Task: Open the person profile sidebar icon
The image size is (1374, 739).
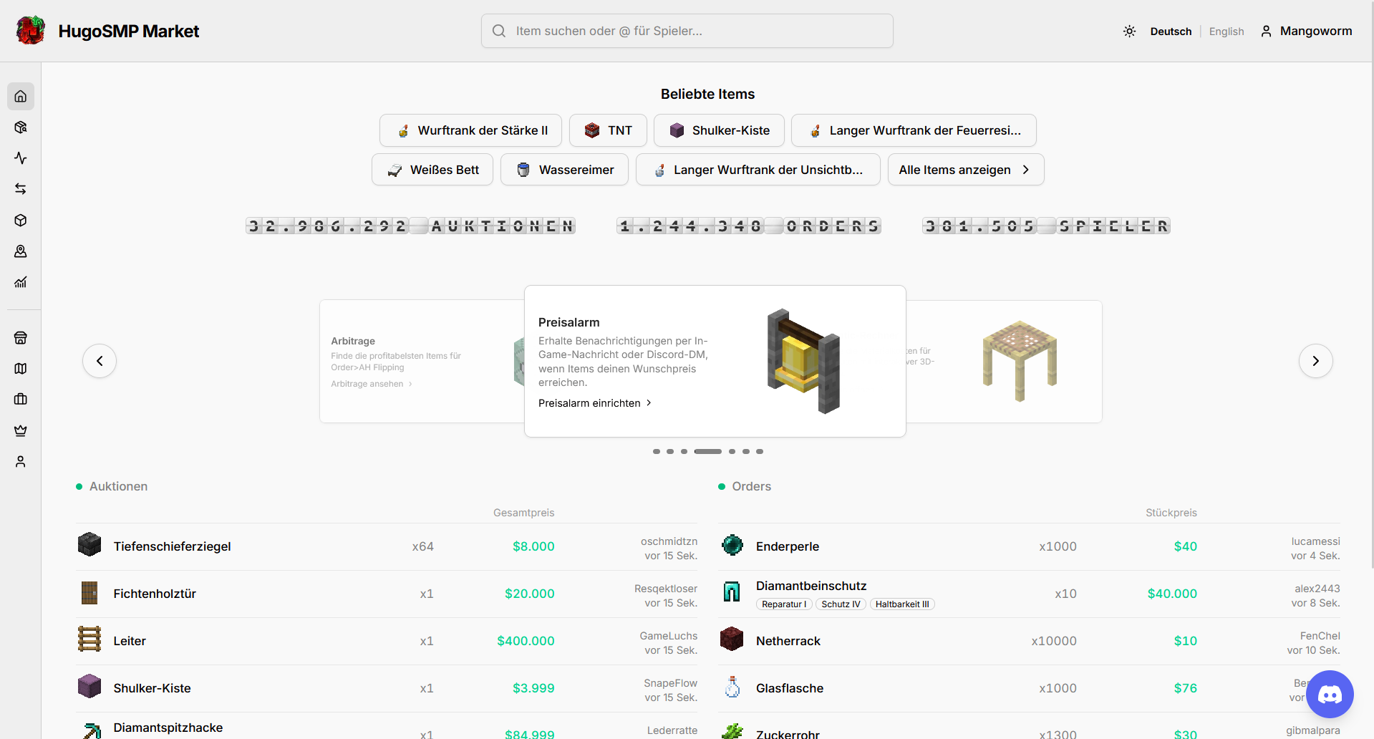Action: pos(21,462)
